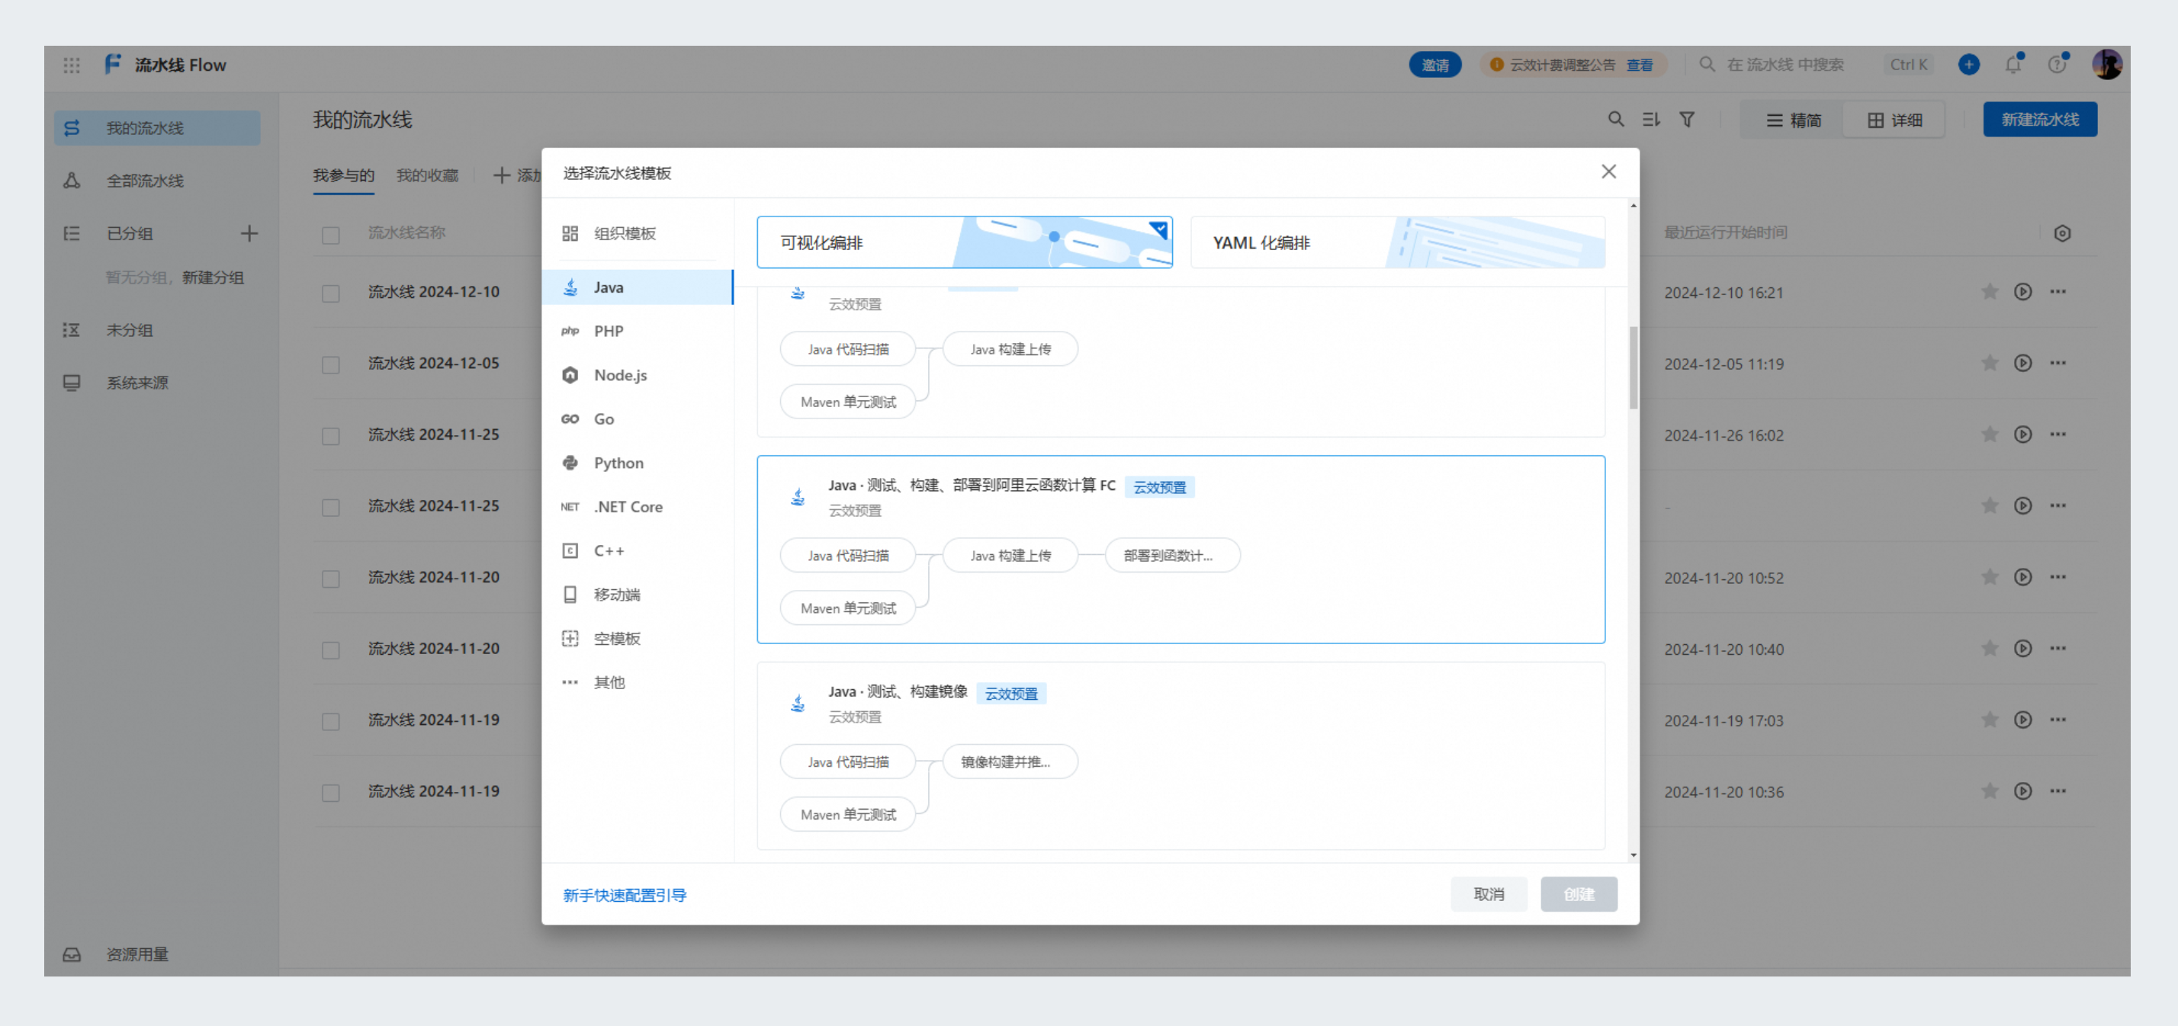Click 查看 on billing announcement
The width and height of the screenshot is (2178, 1026).
click(1640, 65)
